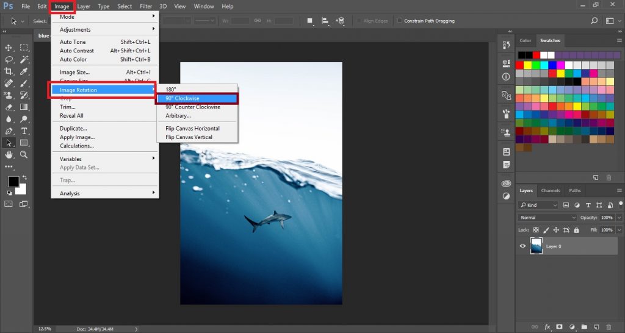The image size is (625, 333).
Task: Select the Brush tool
Action: [24, 83]
